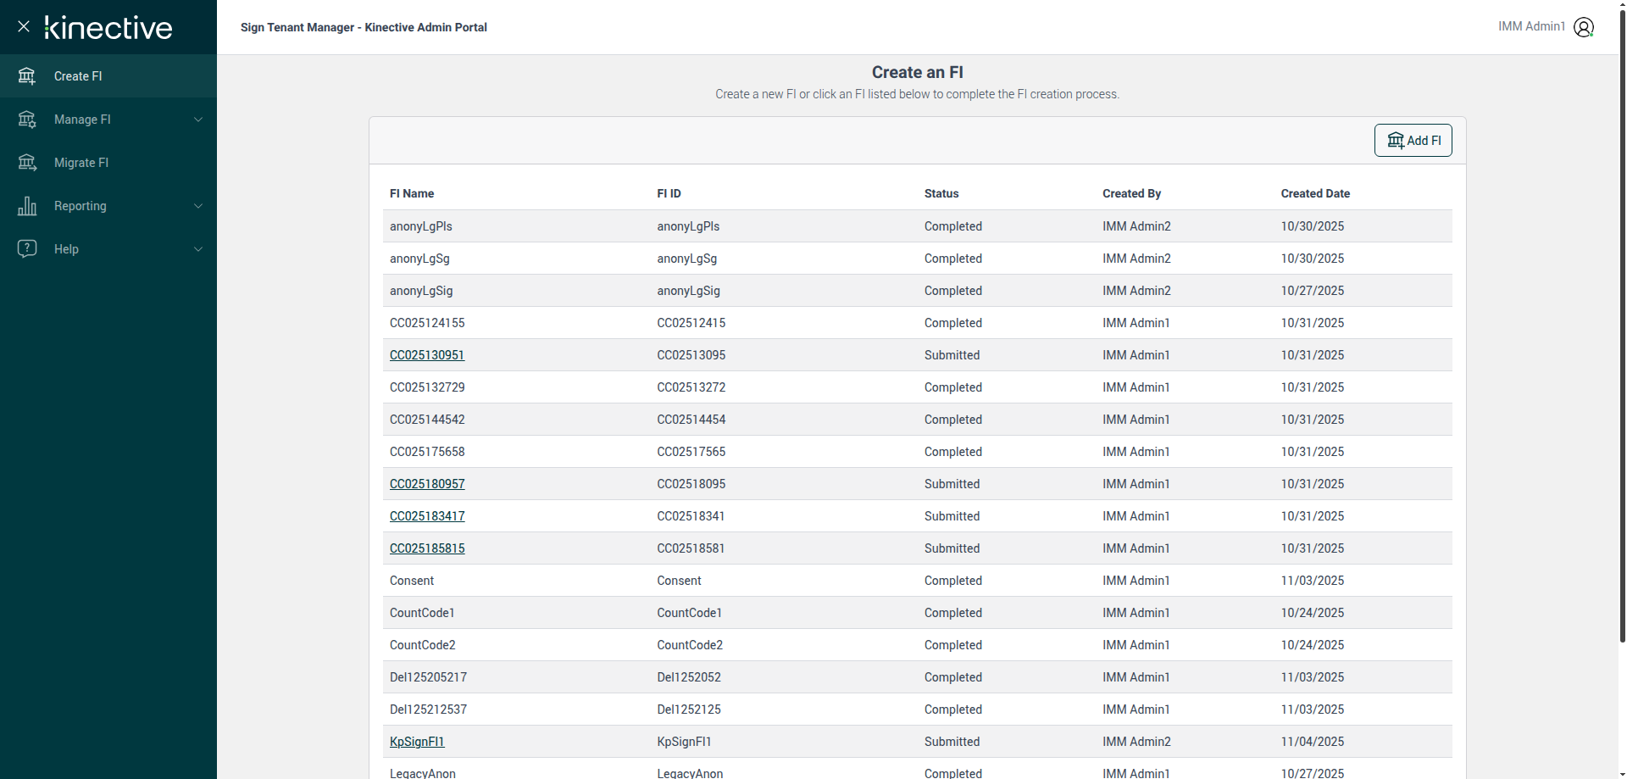The height and width of the screenshot is (779, 1627).
Task: Open the KpSignFI1 FI link
Action: [x=417, y=742]
